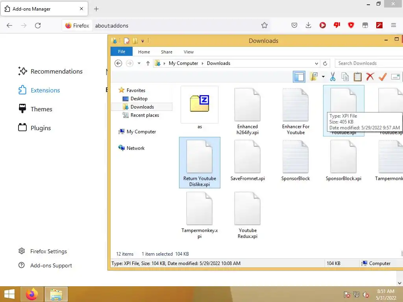
Task: Click the red X Delete icon
Action: [370, 77]
